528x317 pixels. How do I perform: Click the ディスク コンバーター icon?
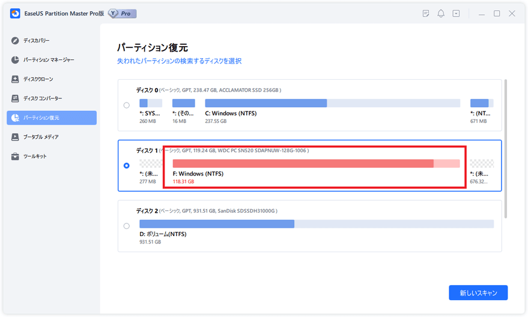pos(15,98)
